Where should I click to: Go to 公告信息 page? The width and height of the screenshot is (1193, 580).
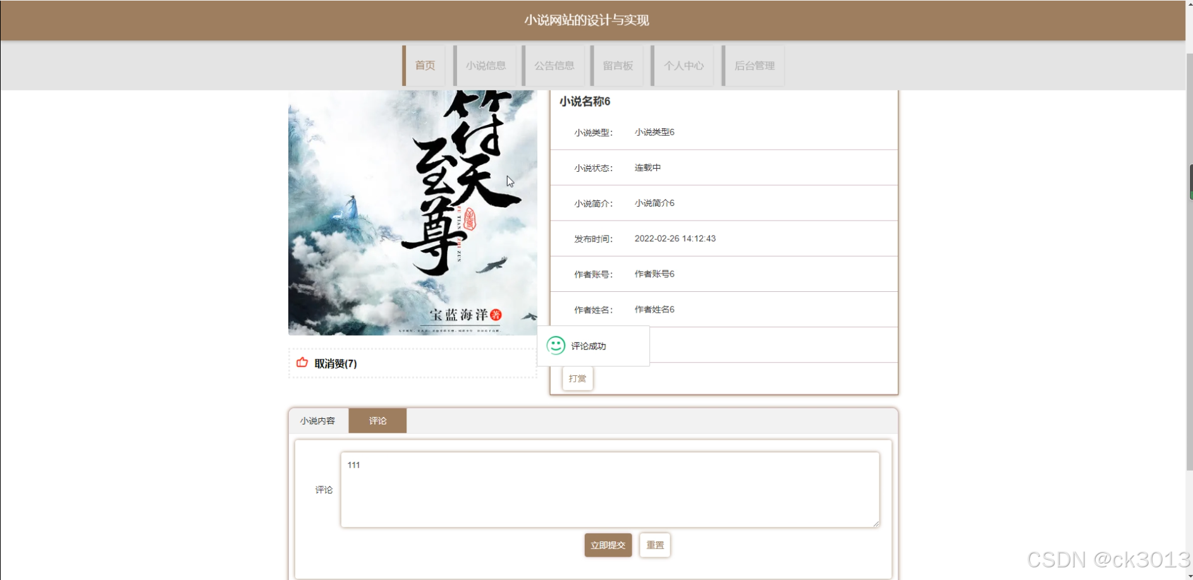tap(553, 66)
